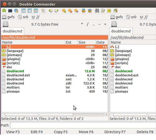Open options via the gear icon

point(16,11)
